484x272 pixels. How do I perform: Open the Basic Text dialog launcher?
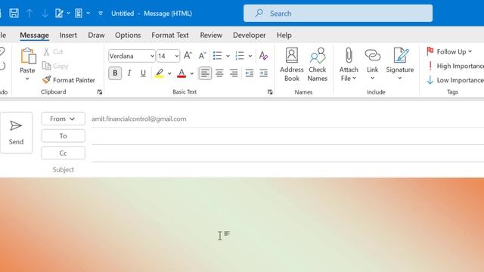point(270,92)
